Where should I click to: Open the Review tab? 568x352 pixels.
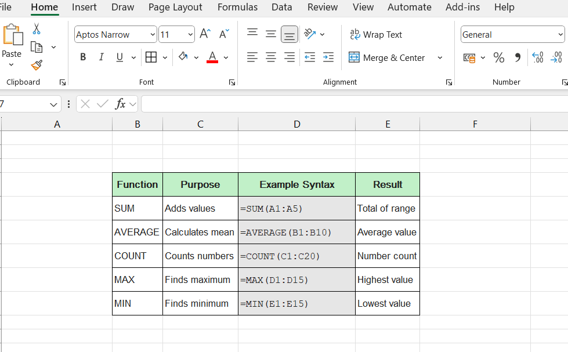pos(323,7)
